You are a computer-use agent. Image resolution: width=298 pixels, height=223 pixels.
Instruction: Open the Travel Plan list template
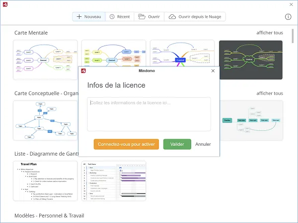45,181
